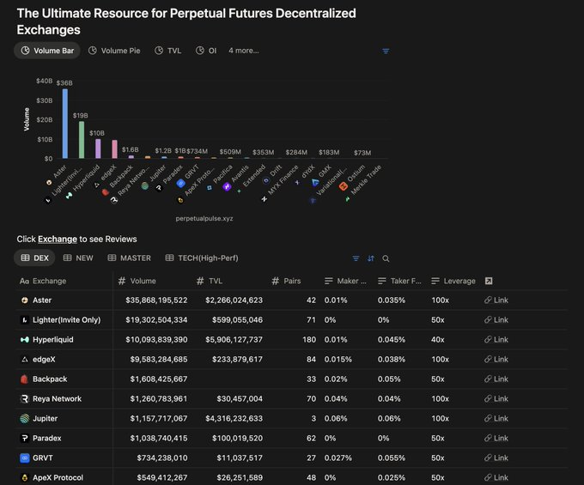
Task: Switch to the Volume Pie chart tab
Action: point(114,51)
